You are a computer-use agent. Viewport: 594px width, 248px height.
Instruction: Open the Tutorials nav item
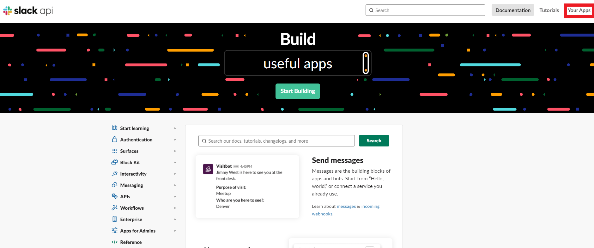(549, 10)
